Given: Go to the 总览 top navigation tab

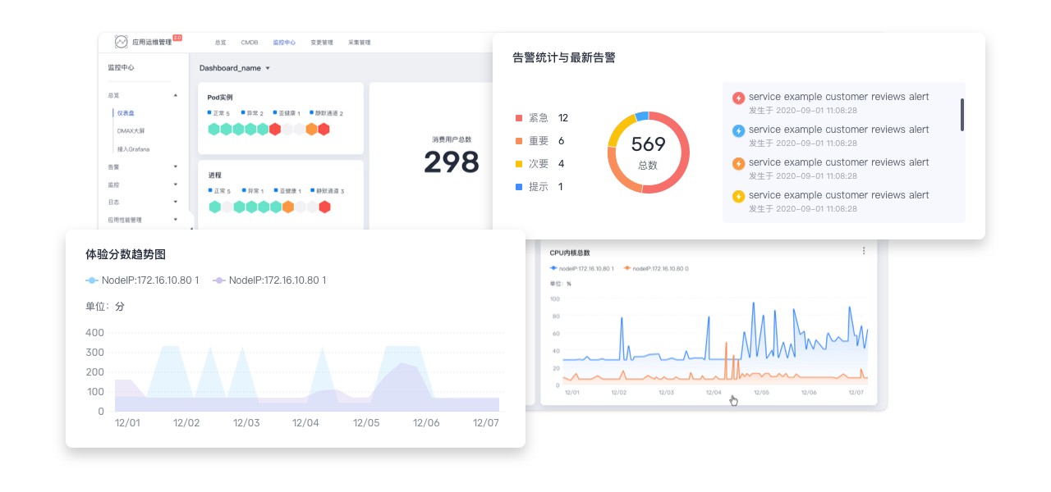Looking at the screenshot, I should click(x=220, y=42).
